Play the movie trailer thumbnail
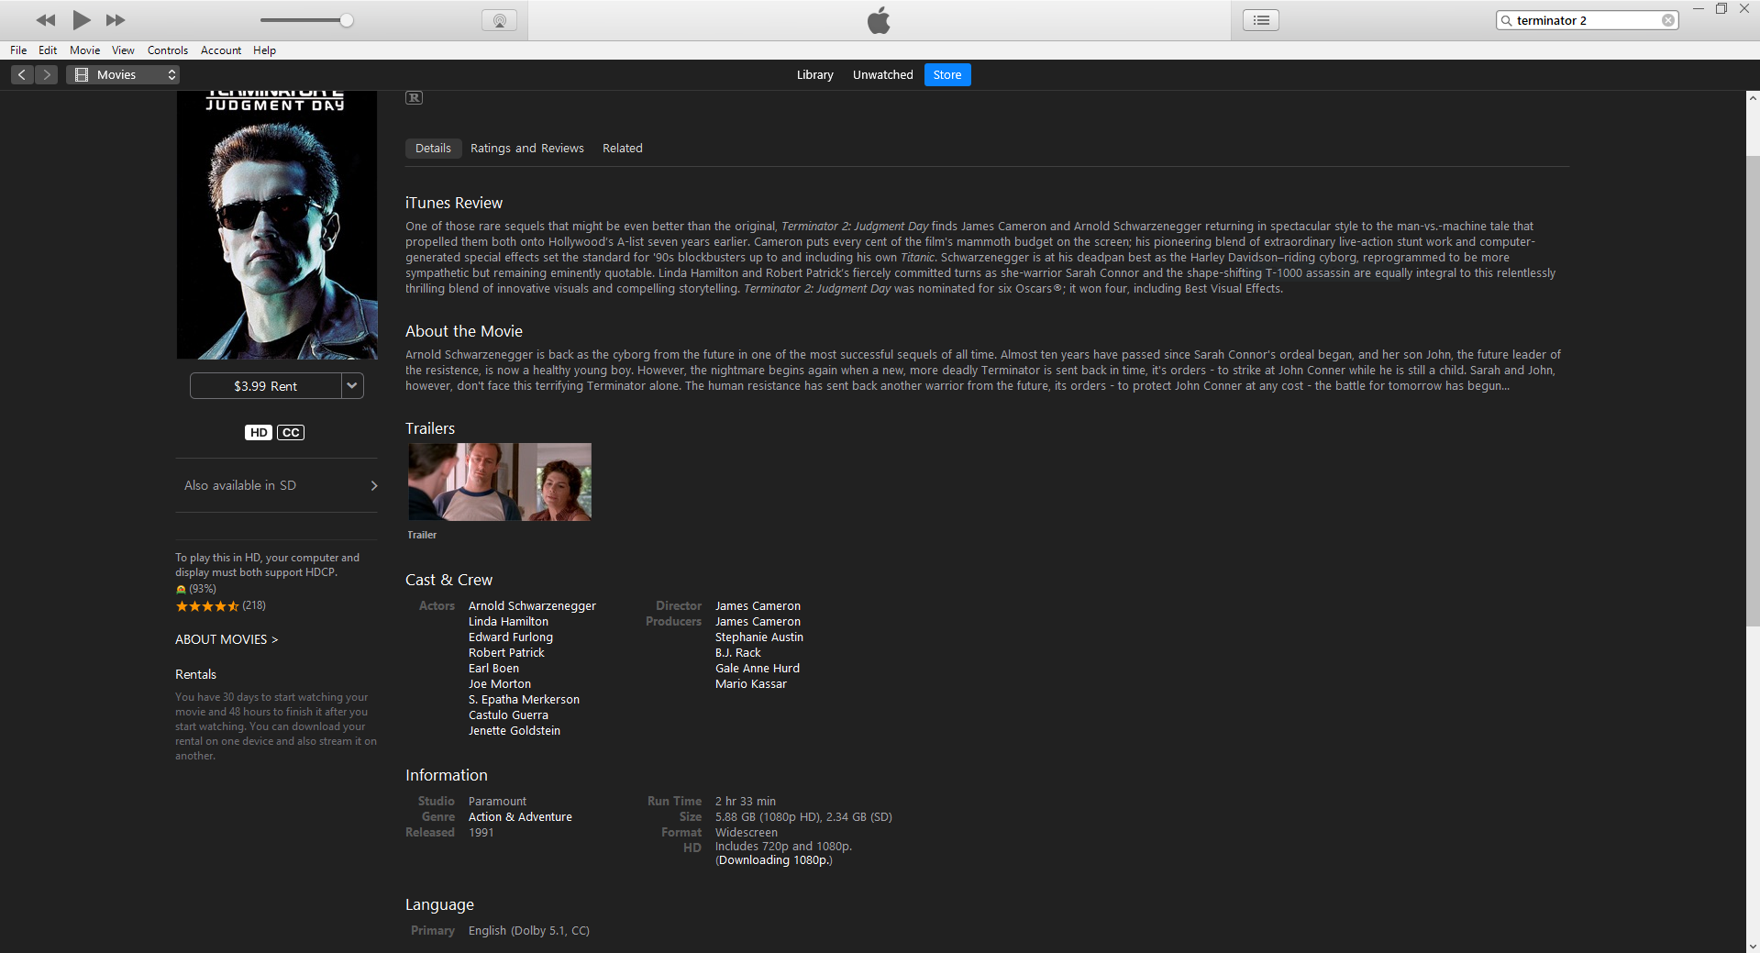The height and width of the screenshot is (953, 1760). [500, 482]
